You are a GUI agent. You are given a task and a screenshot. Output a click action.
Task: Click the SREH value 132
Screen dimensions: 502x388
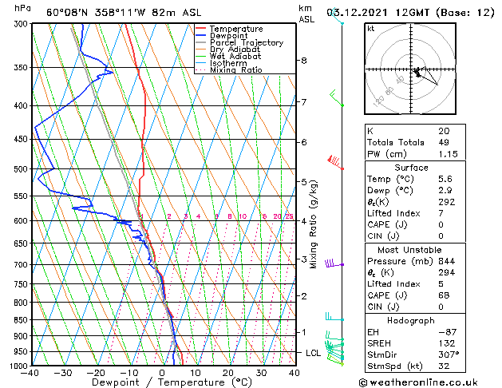pyautogui.click(x=447, y=343)
